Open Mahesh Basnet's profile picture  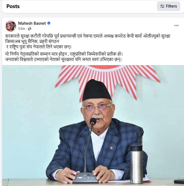coord(11,26)
